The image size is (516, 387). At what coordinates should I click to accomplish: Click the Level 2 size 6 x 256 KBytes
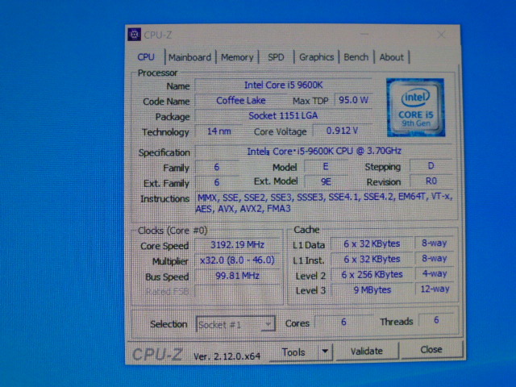click(372, 274)
